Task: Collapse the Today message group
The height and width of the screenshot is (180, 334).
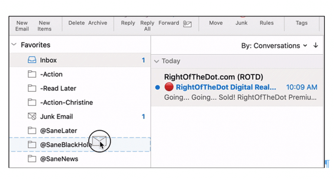Action: [157, 61]
